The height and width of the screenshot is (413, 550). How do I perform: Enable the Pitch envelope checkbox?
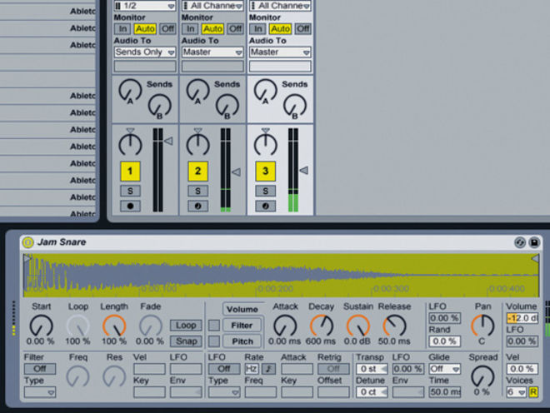214,341
